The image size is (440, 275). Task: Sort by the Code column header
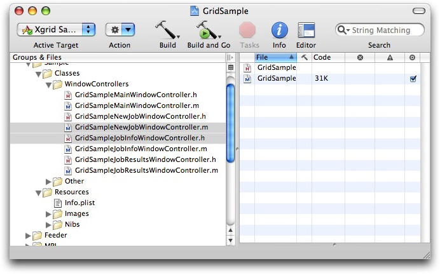coord(328,57)
